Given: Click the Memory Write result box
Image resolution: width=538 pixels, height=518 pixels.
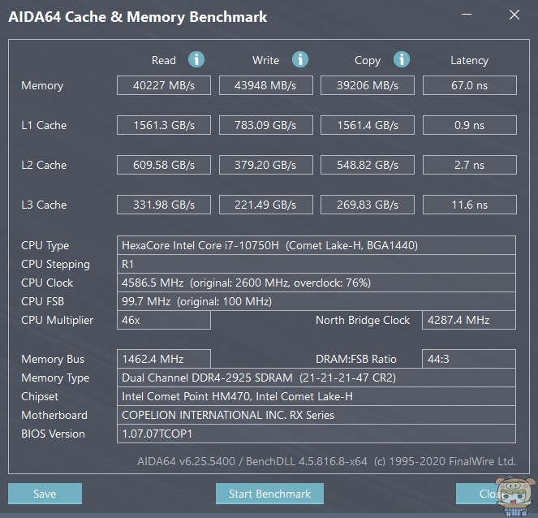Looking at the screenshot, I should [266, 85].
